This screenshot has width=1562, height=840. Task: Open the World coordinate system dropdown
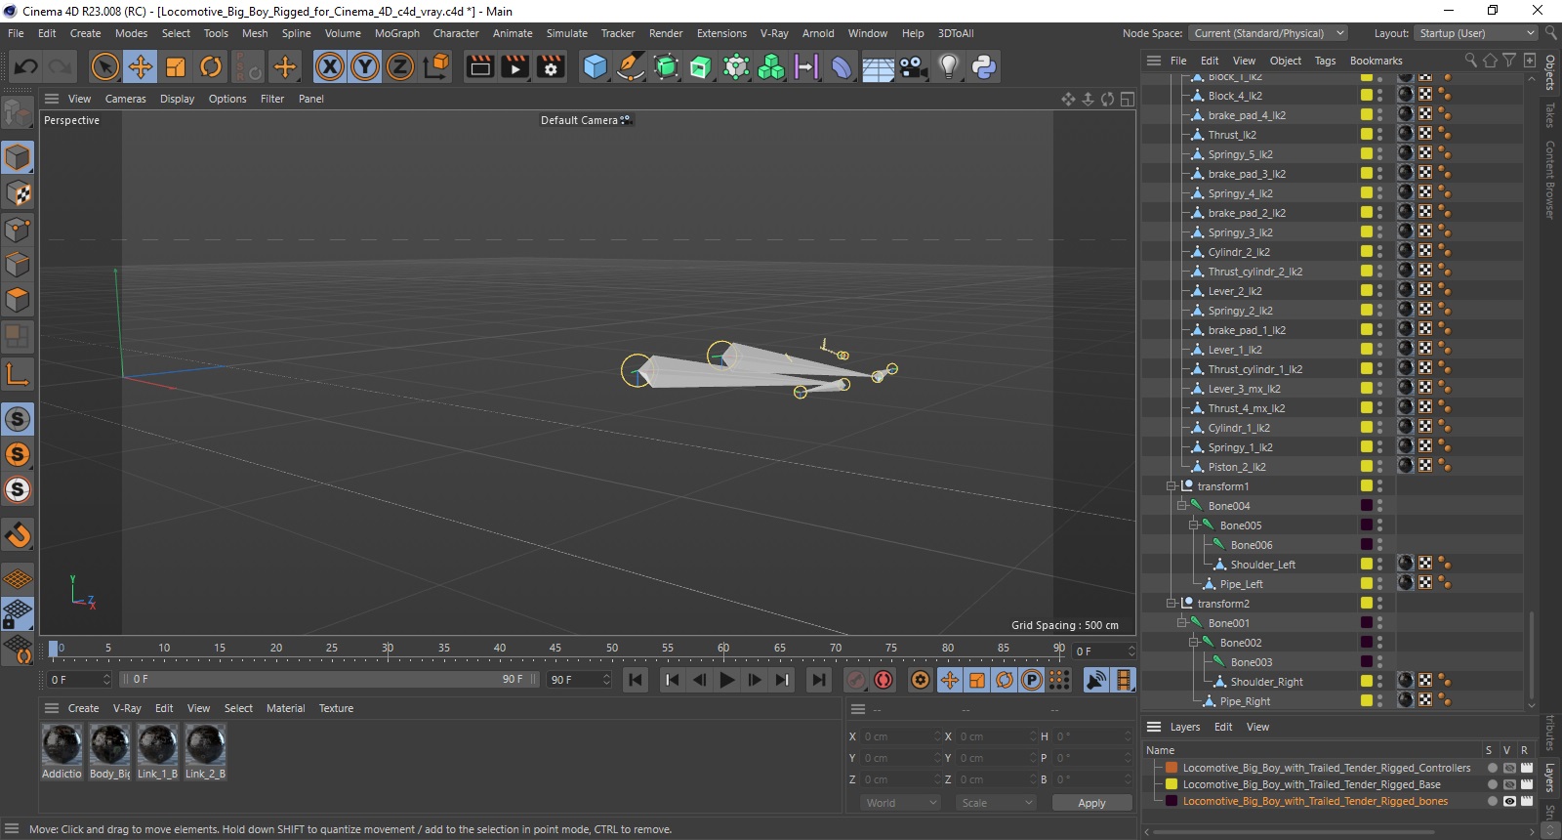[901, 803]
